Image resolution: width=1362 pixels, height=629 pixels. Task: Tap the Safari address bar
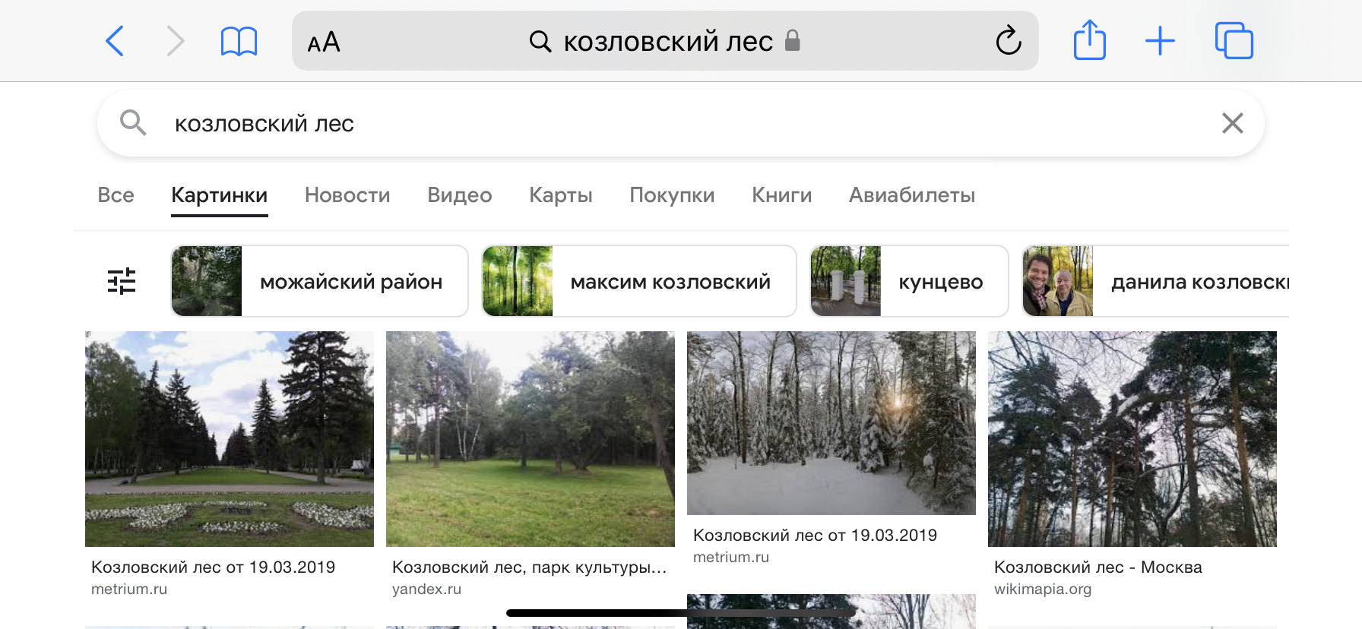(x=665, y=41)
